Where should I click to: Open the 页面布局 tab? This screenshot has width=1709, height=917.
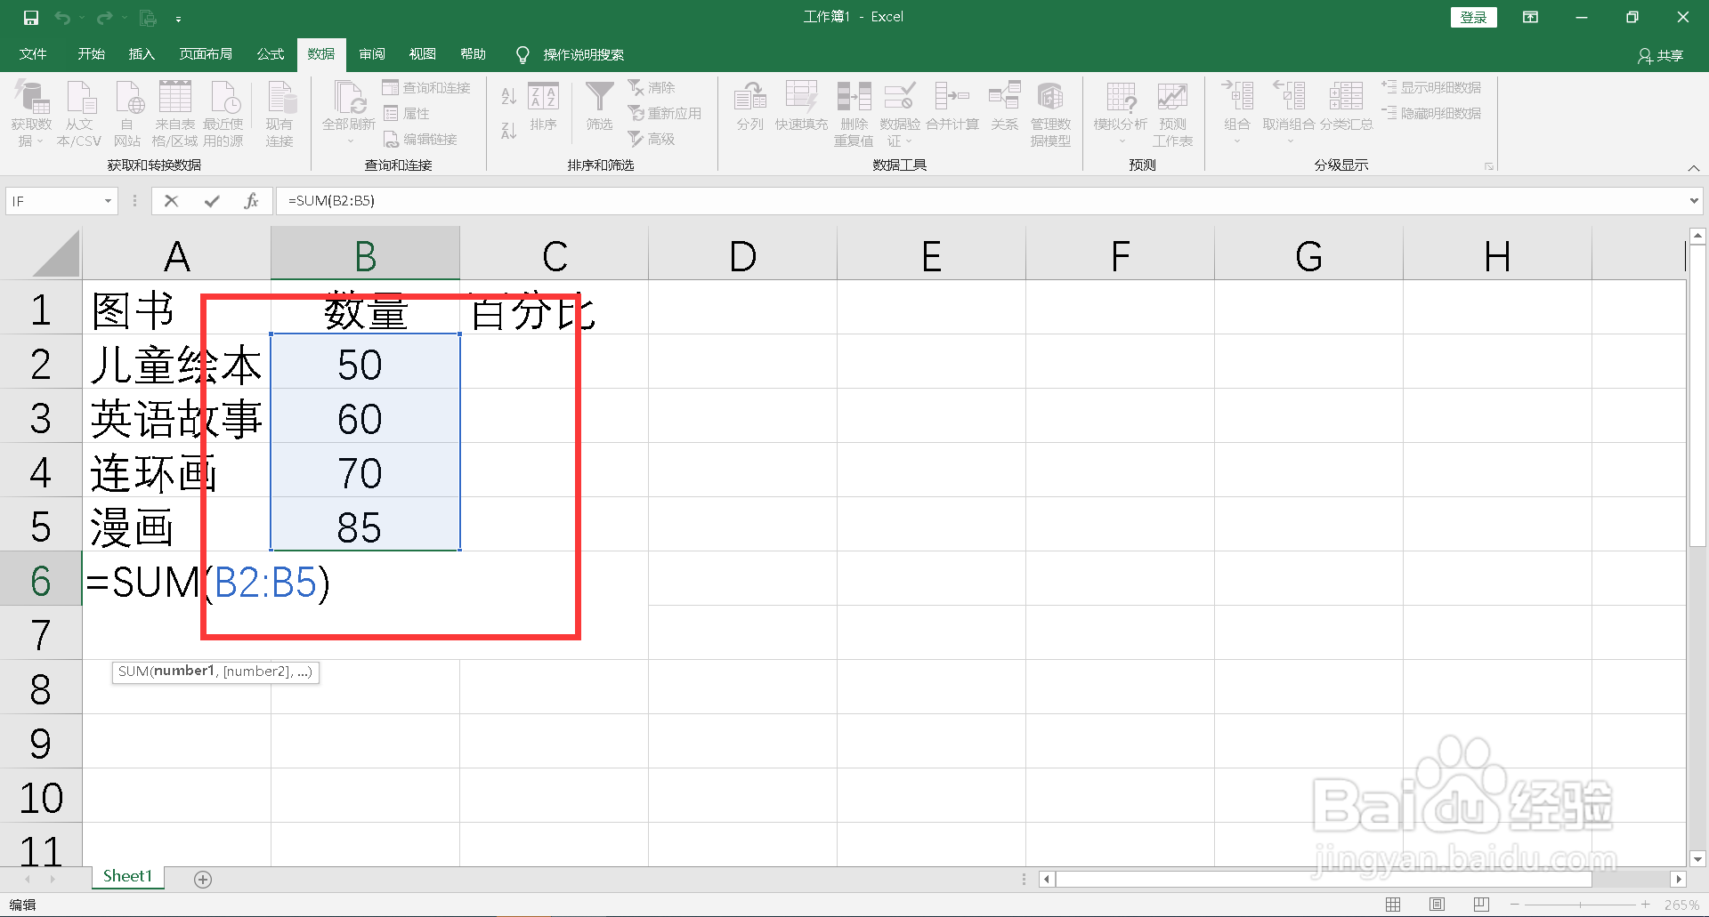coord(206,54)
